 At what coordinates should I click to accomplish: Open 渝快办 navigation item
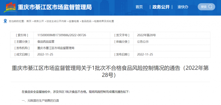point(183,7)
